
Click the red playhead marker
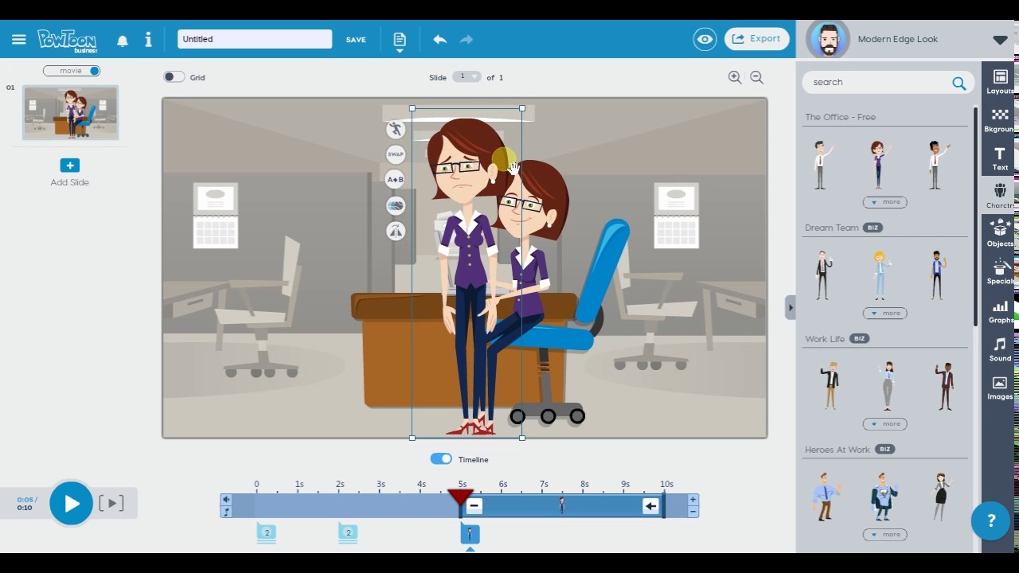[461, 497]
